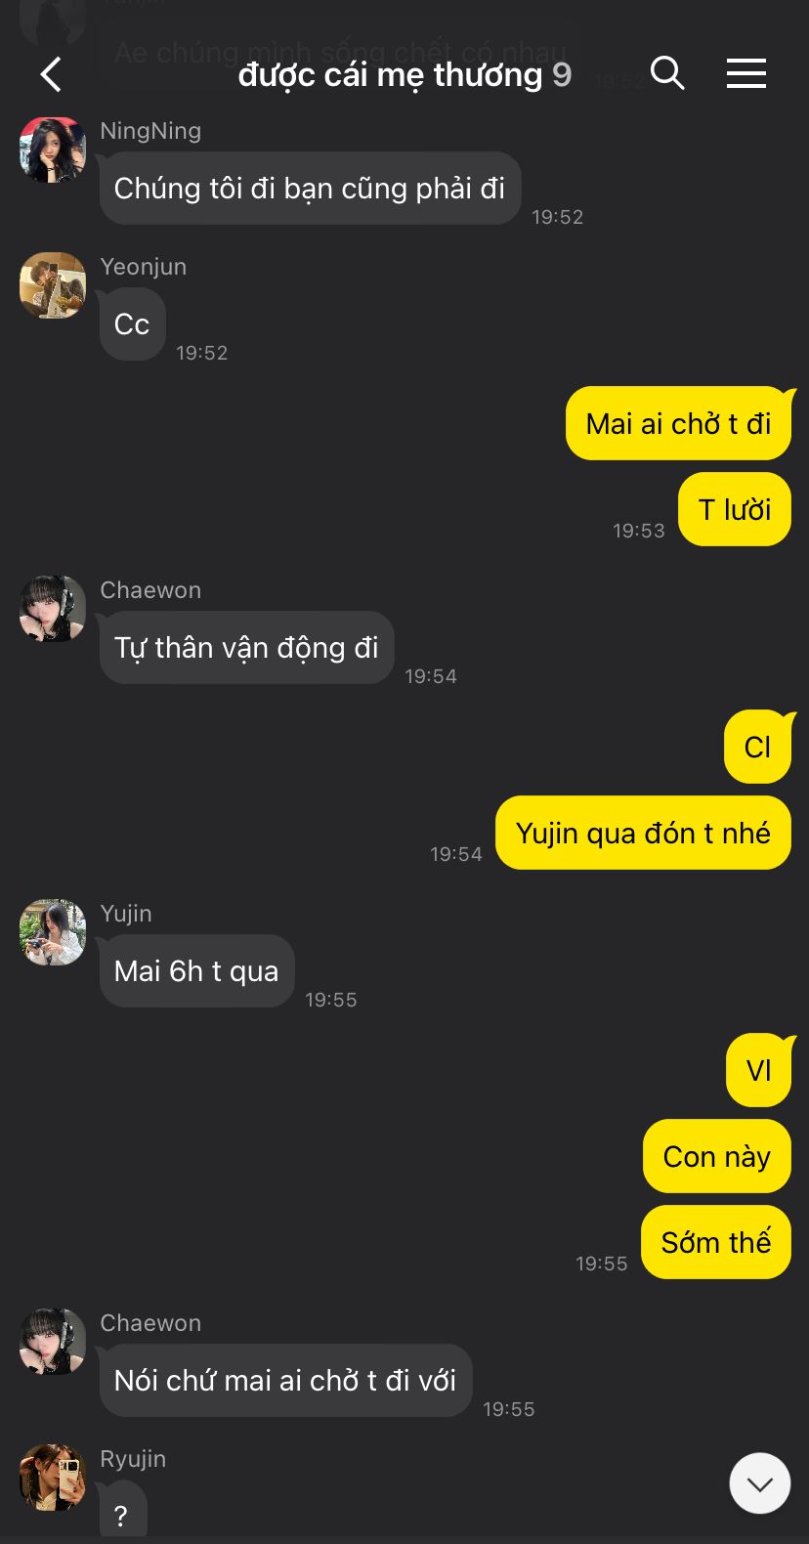Screen dimensions: 809x1544
Task: Open the hamburger menu icon
Action: [745, 73]
